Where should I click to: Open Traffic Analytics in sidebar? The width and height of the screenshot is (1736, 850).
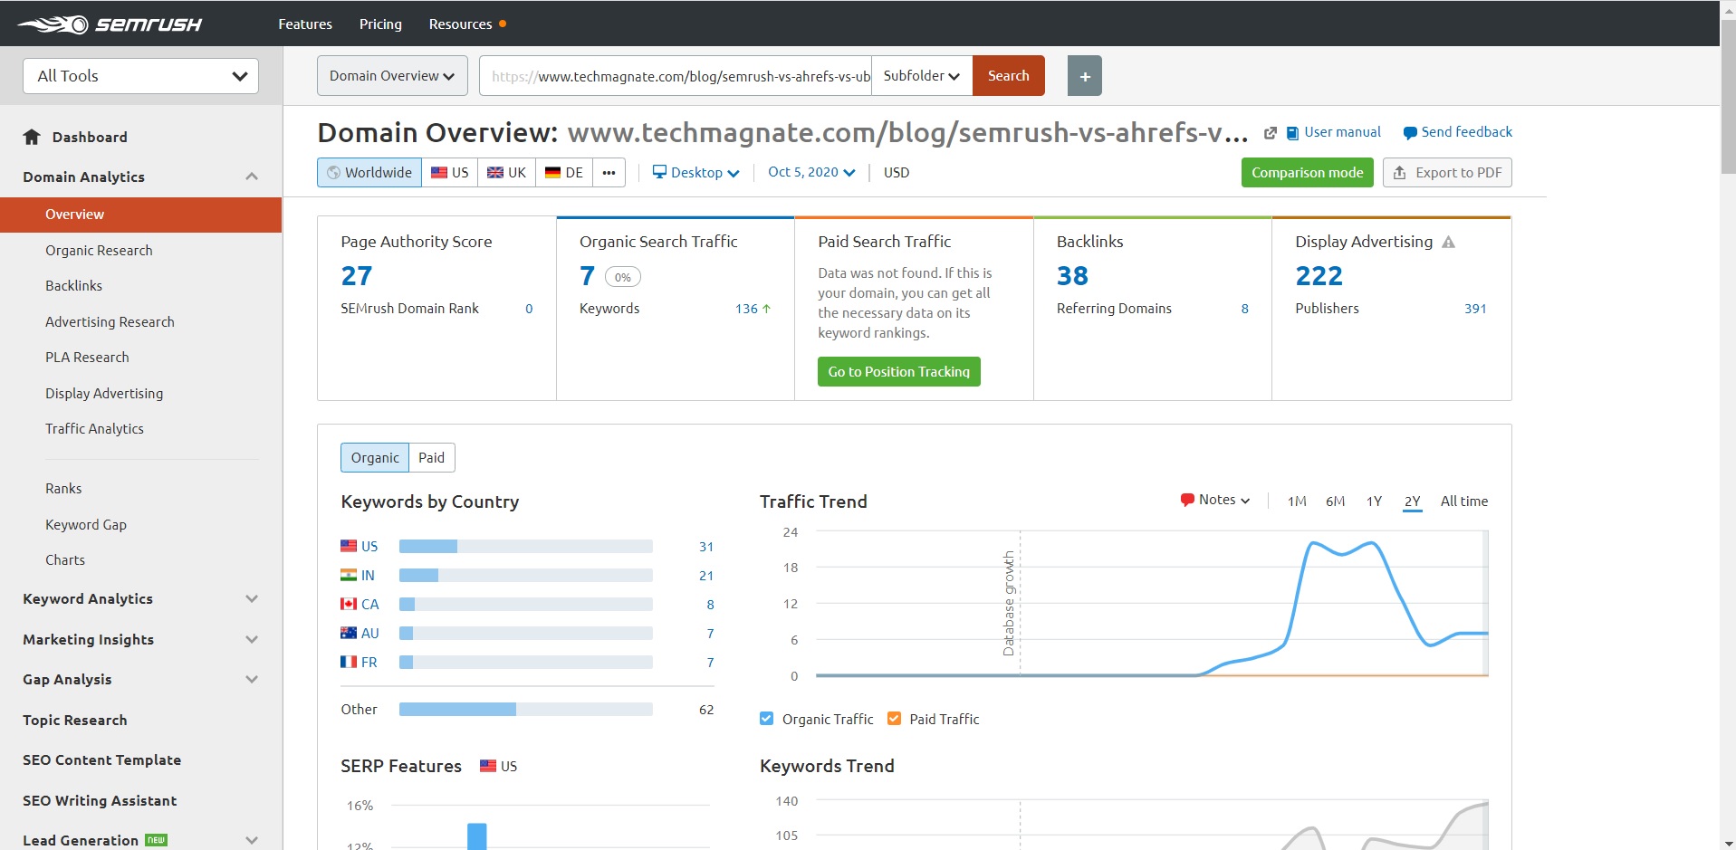point(94,429)
